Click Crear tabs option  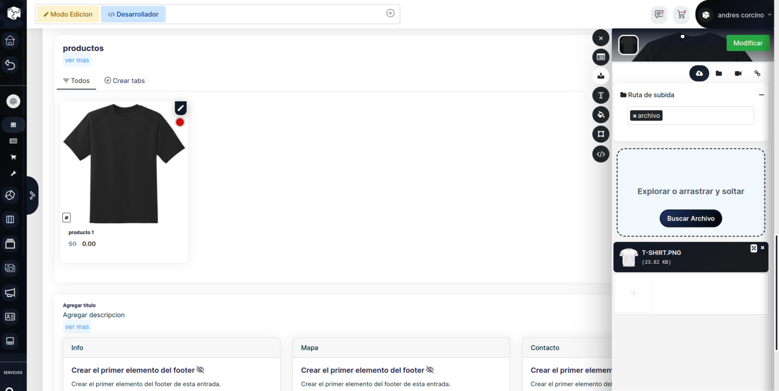[x=125, y=80]
